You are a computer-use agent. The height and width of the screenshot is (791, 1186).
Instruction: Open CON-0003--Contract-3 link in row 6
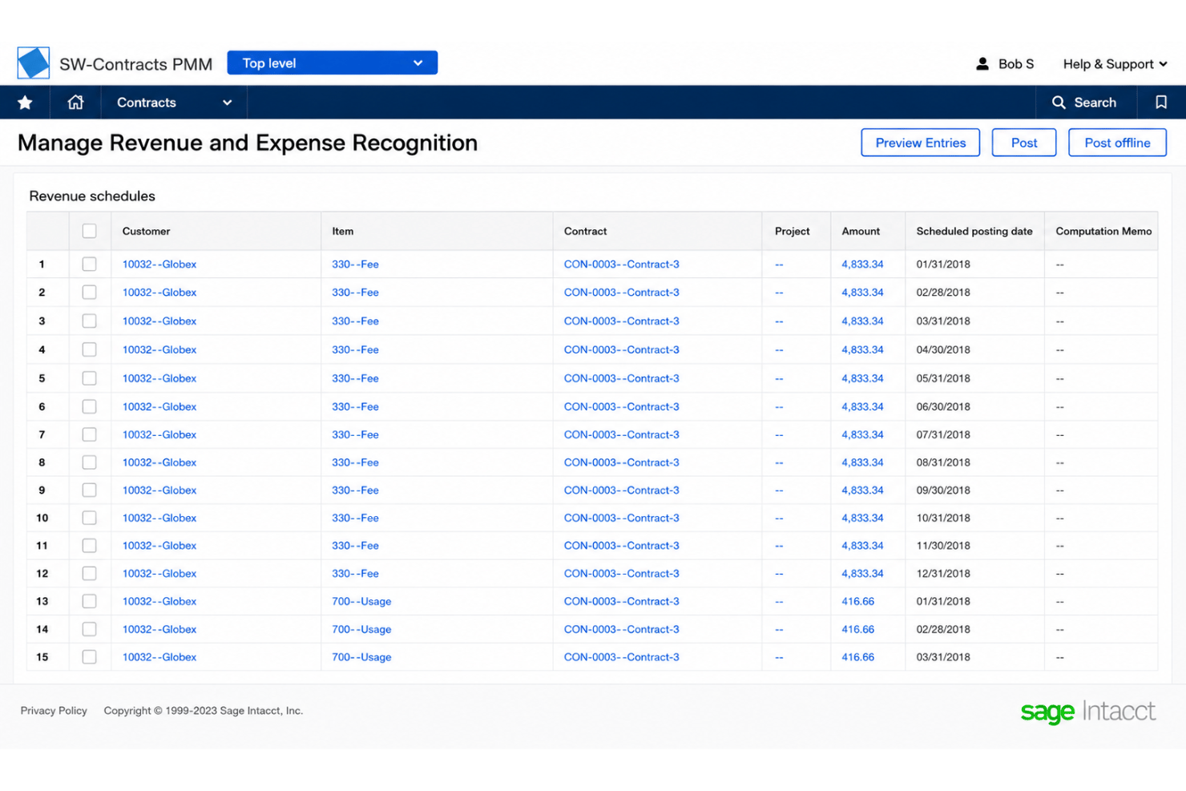pos(621,407)
